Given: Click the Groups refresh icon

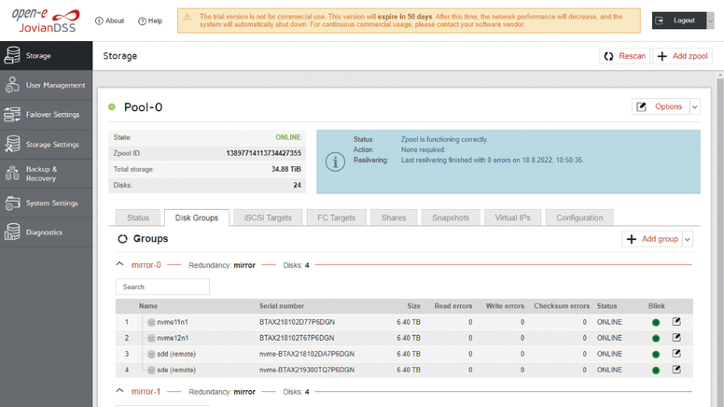Looking at the screenshot, I should click(122, 239).
